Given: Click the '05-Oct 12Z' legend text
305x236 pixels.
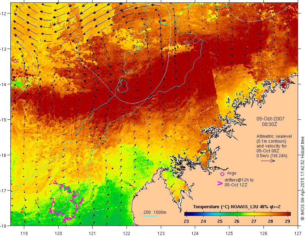Looking at the screenshot, I should 236,185.
